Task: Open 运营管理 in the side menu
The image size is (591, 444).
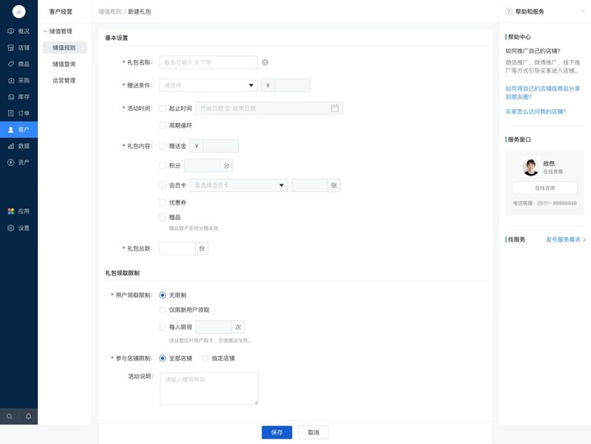Action: click(x=64, y=80)
